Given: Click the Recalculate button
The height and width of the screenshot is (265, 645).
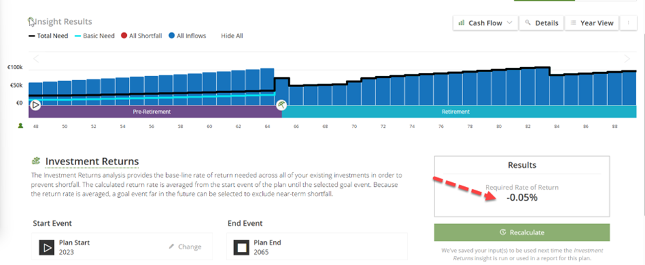Looking at the screenshot, I should (522, 232).
